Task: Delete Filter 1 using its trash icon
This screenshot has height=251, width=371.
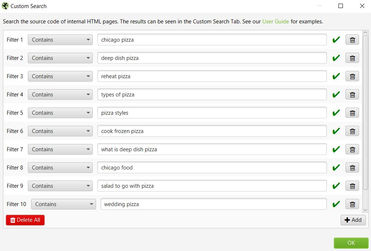Action: (x=352, y=40)
